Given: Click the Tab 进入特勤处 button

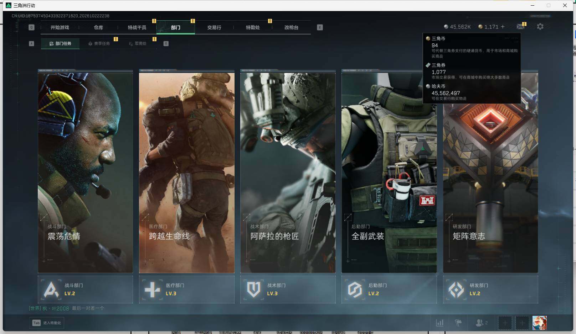Looking at the screenshot, I should coord(47,323).
